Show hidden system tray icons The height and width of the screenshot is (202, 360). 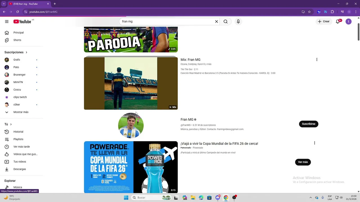click(310, 198)
